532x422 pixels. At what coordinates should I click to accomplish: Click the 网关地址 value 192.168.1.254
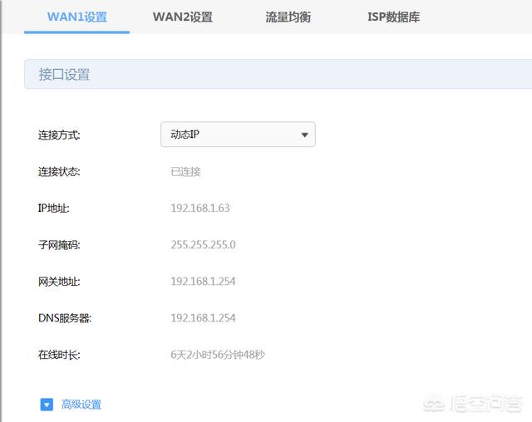point(203,282)
